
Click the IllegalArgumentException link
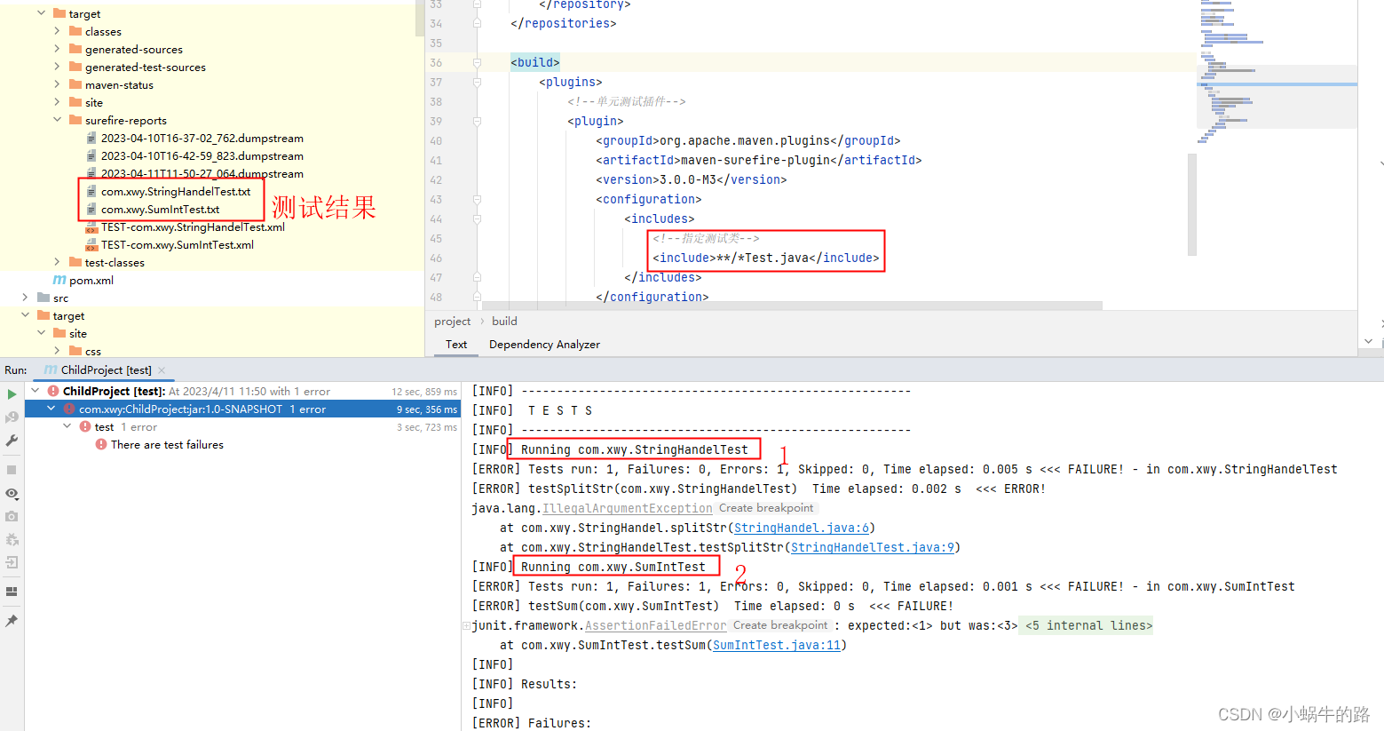628,508
